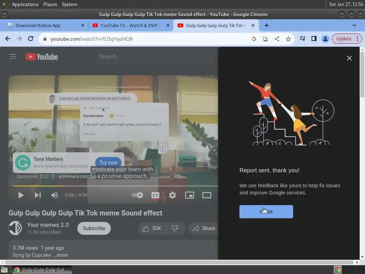This screenshot has width=365, height=274.
Task: Open the tab search dropdown chevron
Action: 354,25
